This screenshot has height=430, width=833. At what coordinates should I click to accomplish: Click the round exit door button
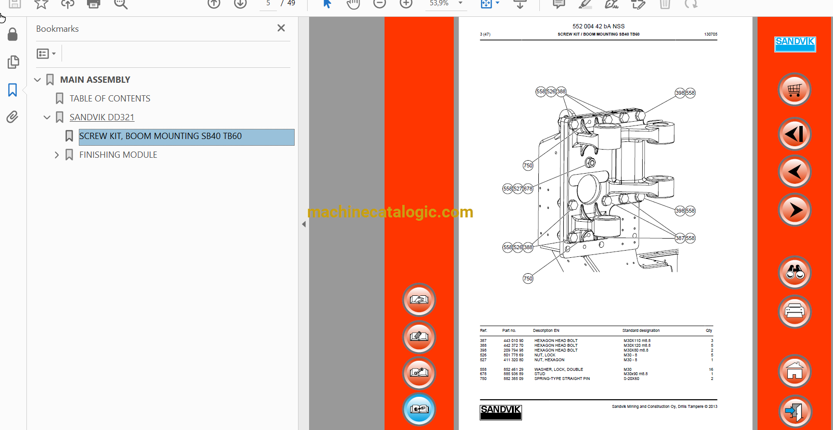pos(795,412)
